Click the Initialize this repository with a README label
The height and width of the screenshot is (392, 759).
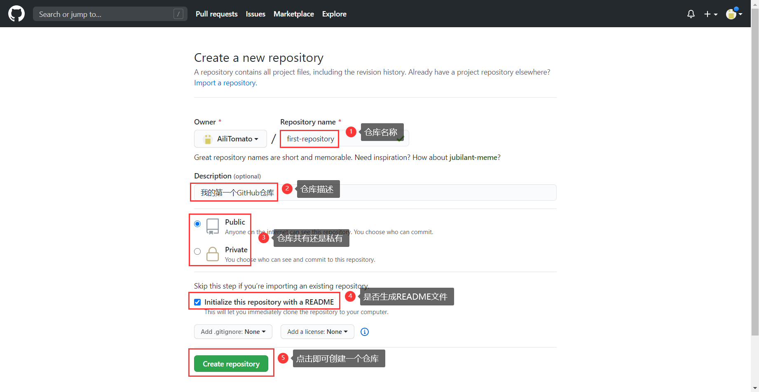[x=269, y=302]
